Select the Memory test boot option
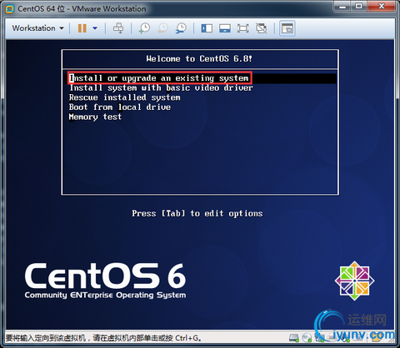This screenshot has height=348, width=400. point(95,117)
